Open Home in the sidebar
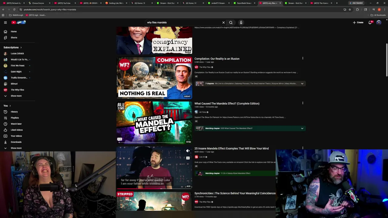 pyautogui.click(x=14, y=31)
